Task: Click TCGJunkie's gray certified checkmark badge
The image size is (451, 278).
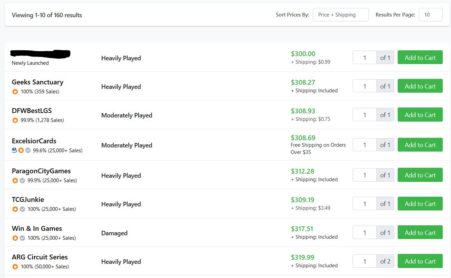Action: pyautogui.click(x=22, y=209)
